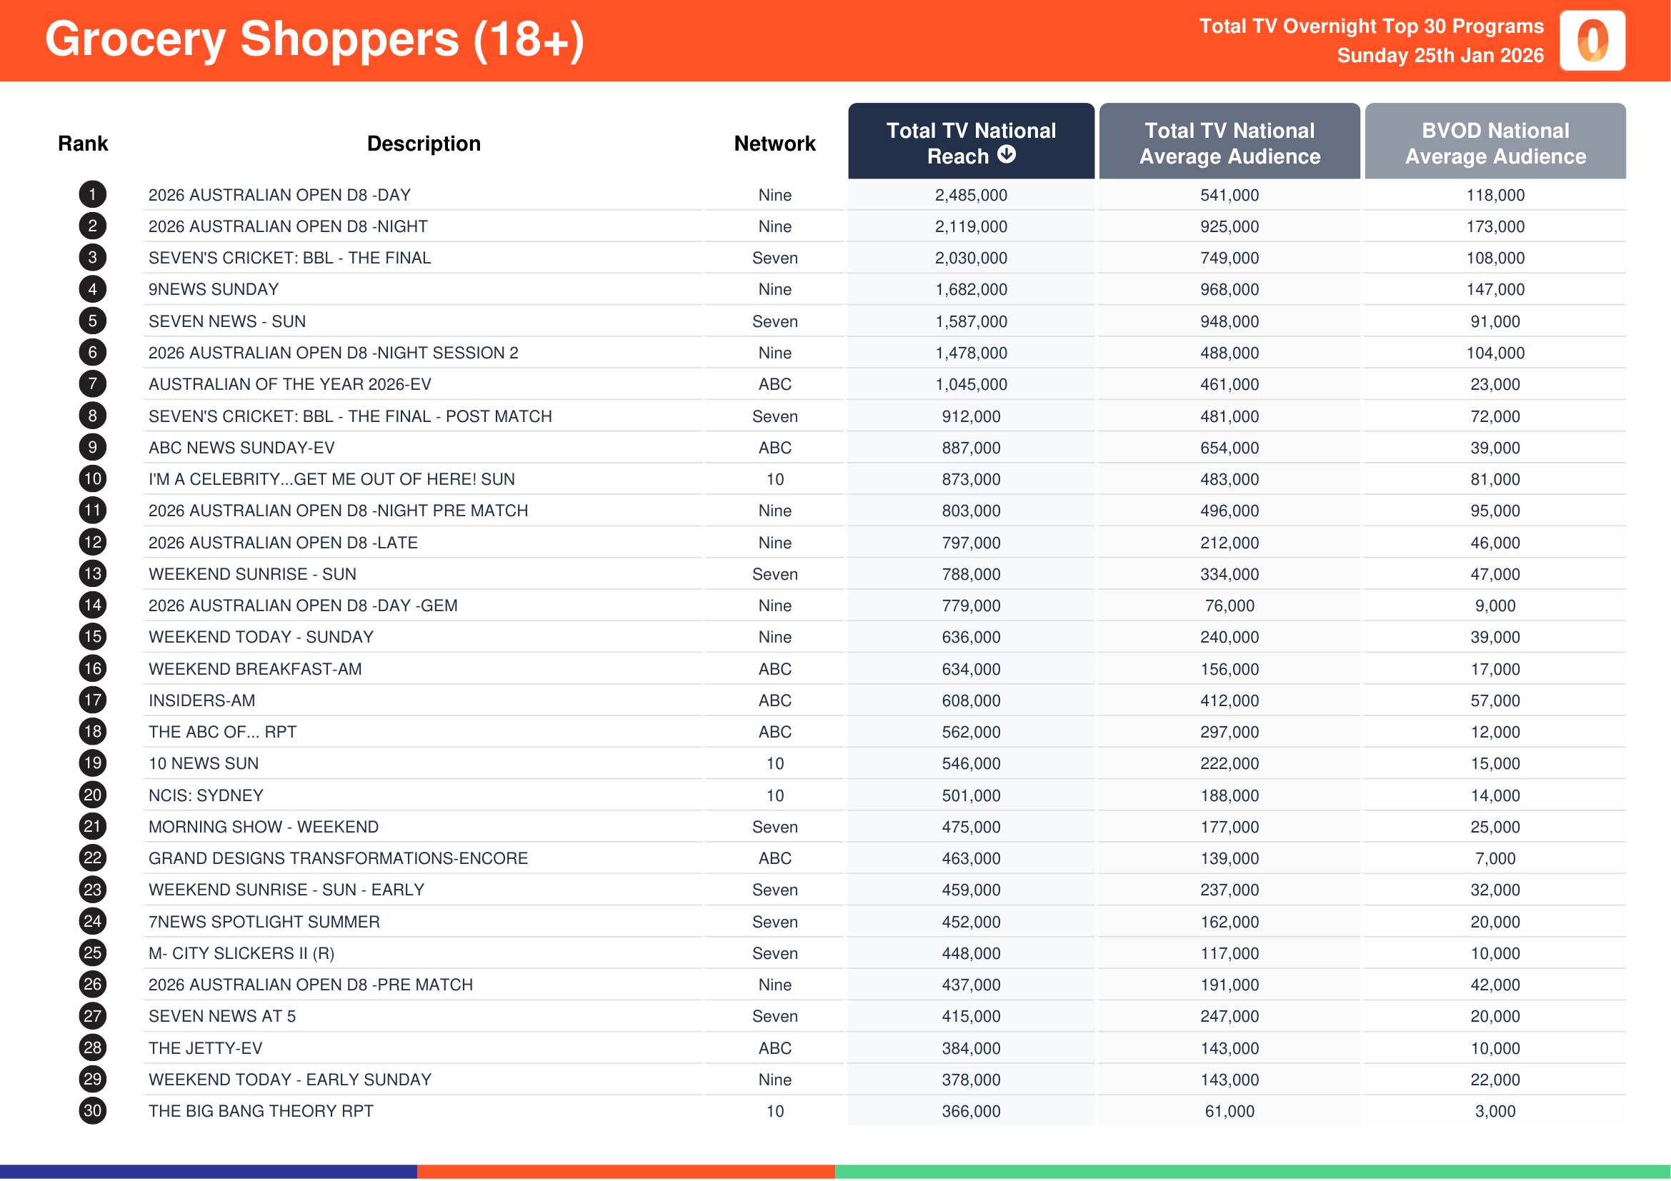The image size is (1671, 1181).
Task: Click rank 26 circle badge
Action: (x=92, y=984)
